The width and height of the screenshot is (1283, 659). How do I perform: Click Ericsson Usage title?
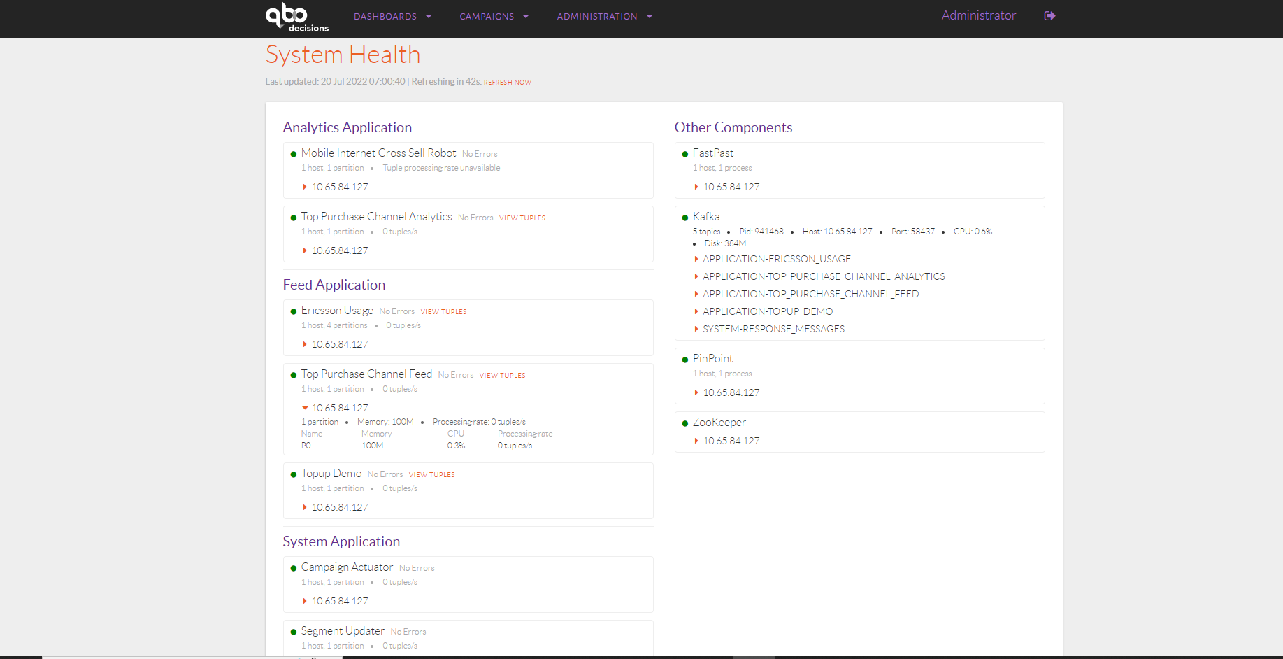(337, 311)
